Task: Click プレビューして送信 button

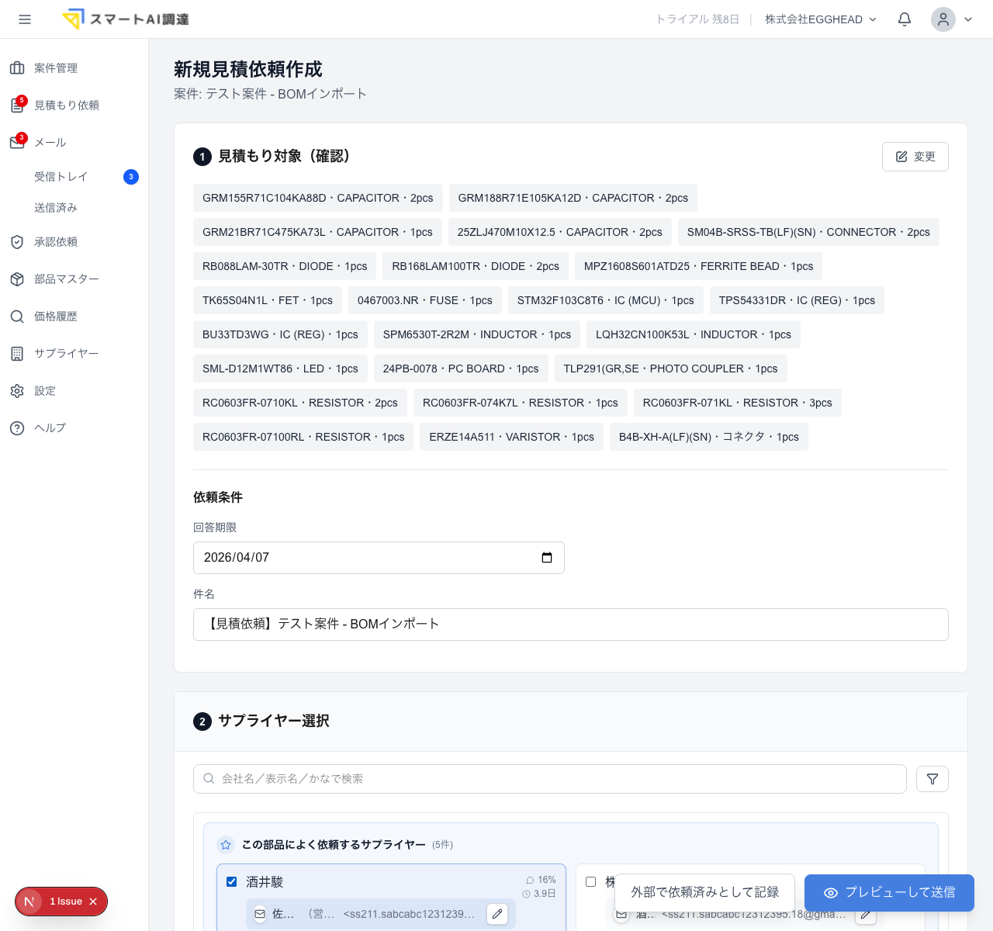Action: click(x=889, y=892)
